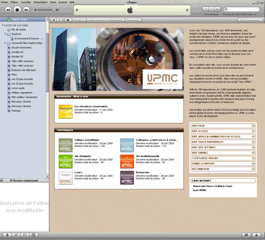Open the Aide menu
Image resolution: width=265 pixels, height=240 pixels.
pyautogui.click(x=72, y=2)
